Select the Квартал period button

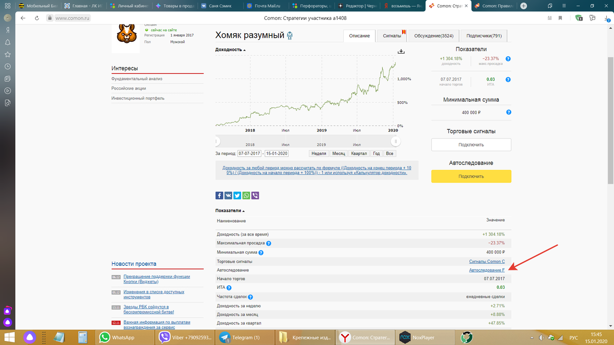coord(359,153)
